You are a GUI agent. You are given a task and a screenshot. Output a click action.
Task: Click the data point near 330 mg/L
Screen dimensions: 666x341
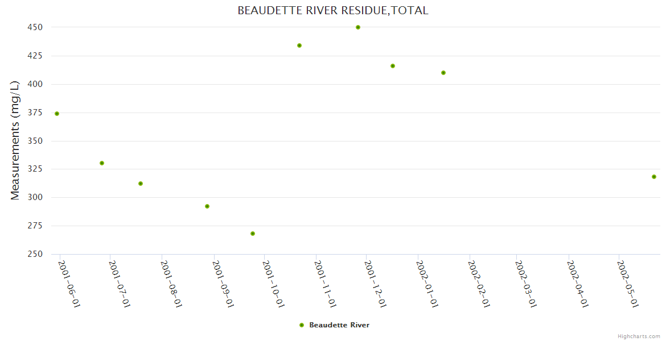102,163
